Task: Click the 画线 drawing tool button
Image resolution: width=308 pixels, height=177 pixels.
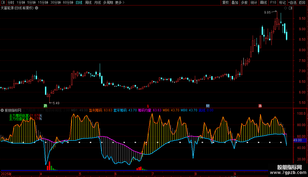Action: [x=263, y=3]
